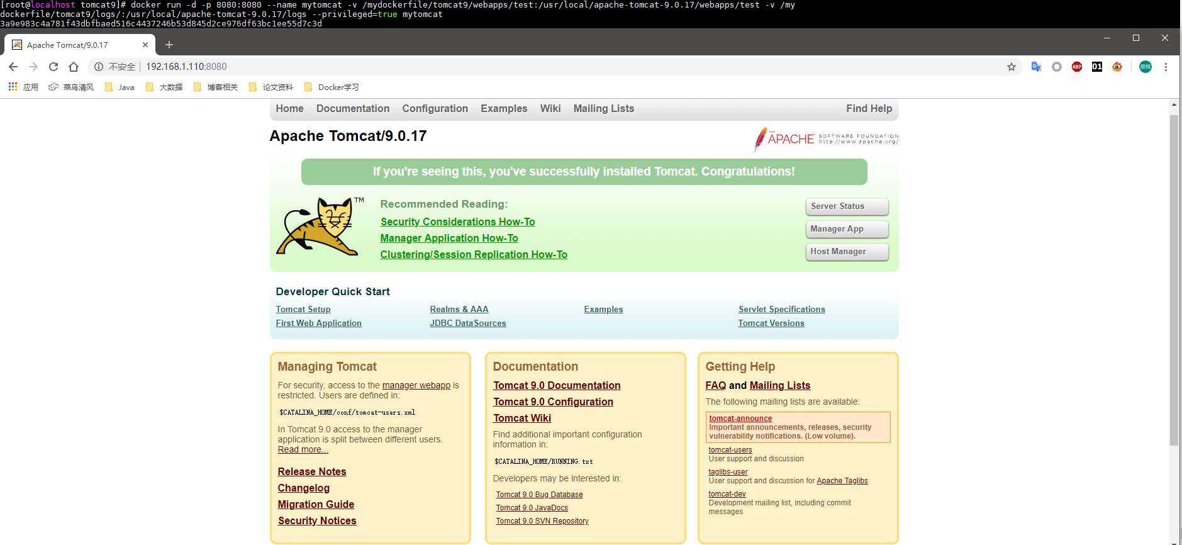The height and width of the screenshot is (545, 1182).
Task: Open the Security Notices link
Action: 317,520
